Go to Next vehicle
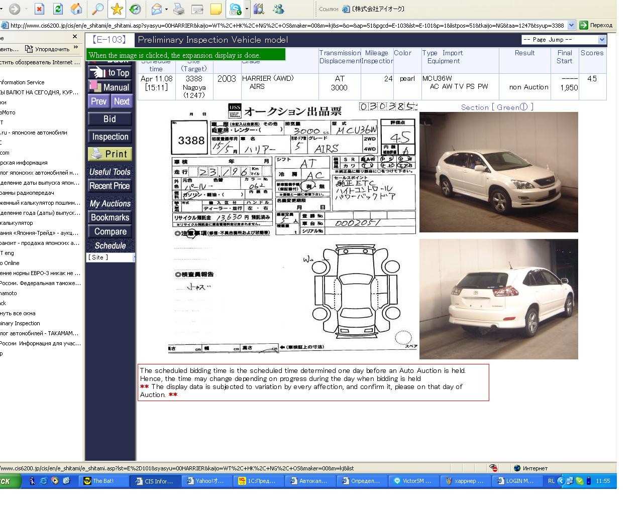 tap(122, 101)
